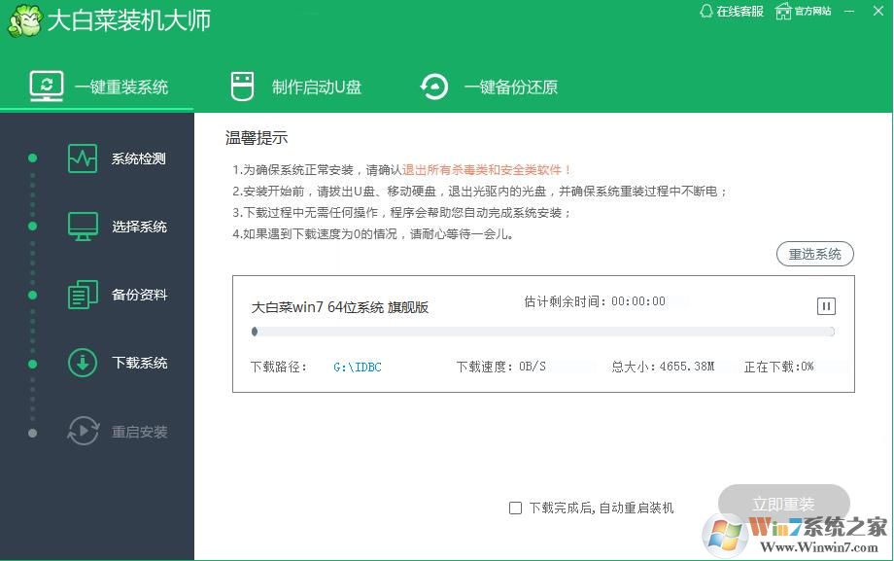Enable 下载完成后,自动重启装机 checkbox
The height and width of the screenshot is (561, 894).
[x=515, y=508]
